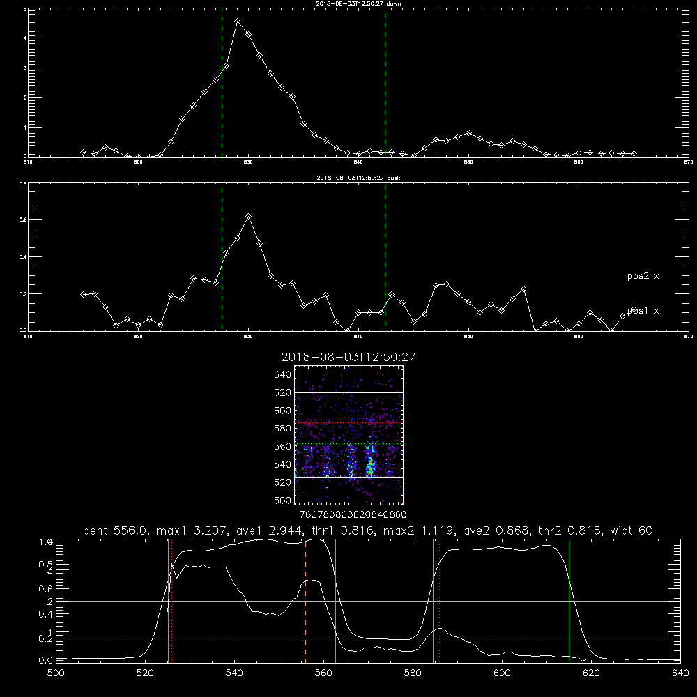Screen dimensions: 697x697
Task: Click the dusk plot title text
Action: point(358,178)
